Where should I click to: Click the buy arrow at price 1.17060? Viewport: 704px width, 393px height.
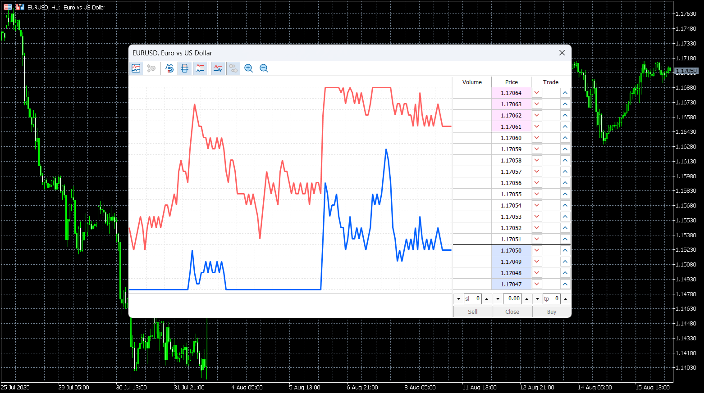coord(565,138)
